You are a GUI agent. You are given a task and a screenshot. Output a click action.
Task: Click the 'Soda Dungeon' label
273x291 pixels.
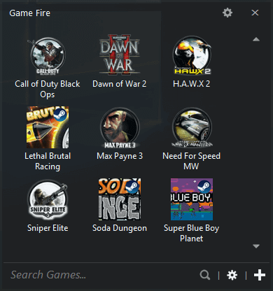coord(120,228)
